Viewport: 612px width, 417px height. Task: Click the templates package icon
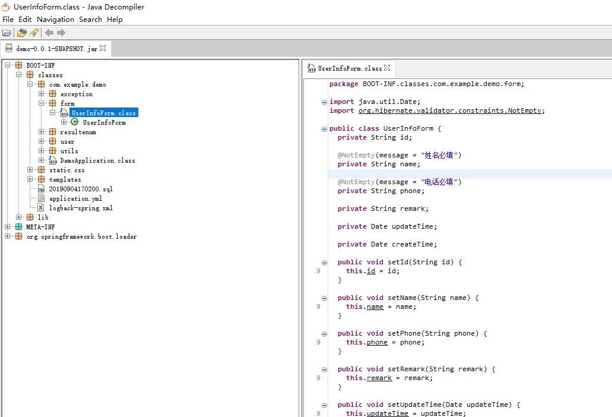coord(42,179)
